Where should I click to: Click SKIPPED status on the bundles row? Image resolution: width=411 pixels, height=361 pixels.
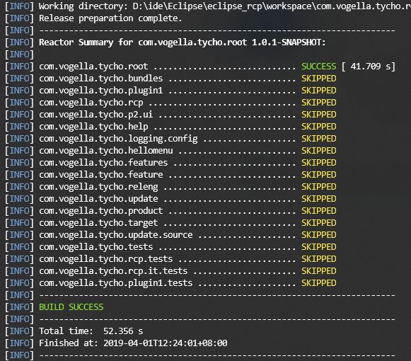tap(318, 79)
